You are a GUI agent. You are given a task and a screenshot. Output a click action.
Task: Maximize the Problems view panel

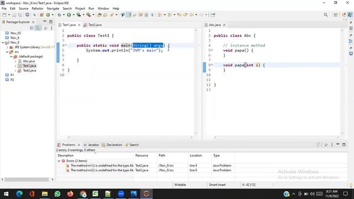(344, 145)
